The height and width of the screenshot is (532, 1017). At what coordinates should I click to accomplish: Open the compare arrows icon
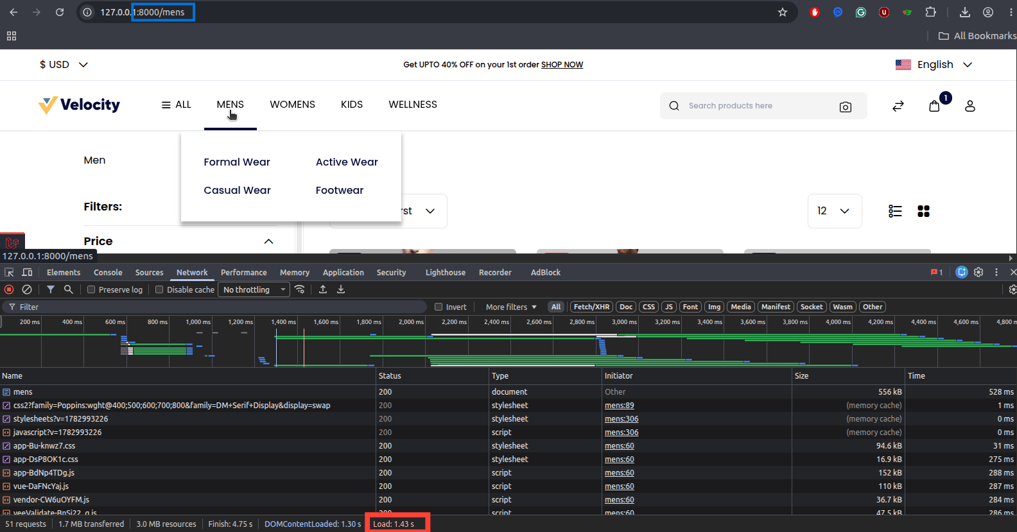click(898, 106)
